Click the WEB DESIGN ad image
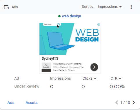Viewport: 140px width, 110px height. point(70,39)
